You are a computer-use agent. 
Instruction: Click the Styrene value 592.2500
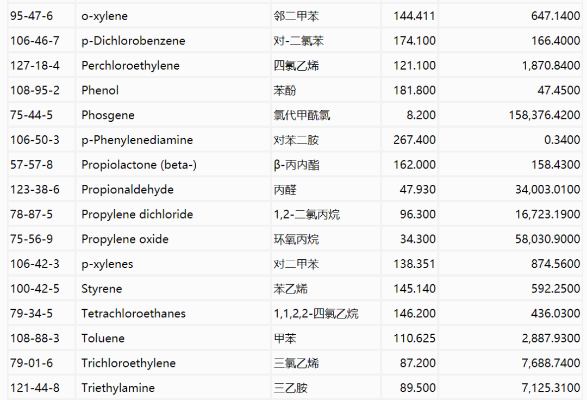click(555, 289)
